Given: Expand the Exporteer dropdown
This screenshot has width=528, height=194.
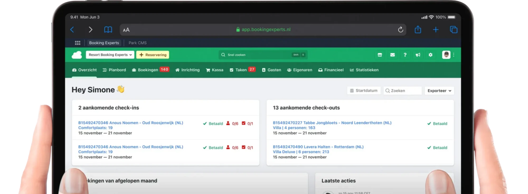Looking at the screenshot, I should pos(439,91).
